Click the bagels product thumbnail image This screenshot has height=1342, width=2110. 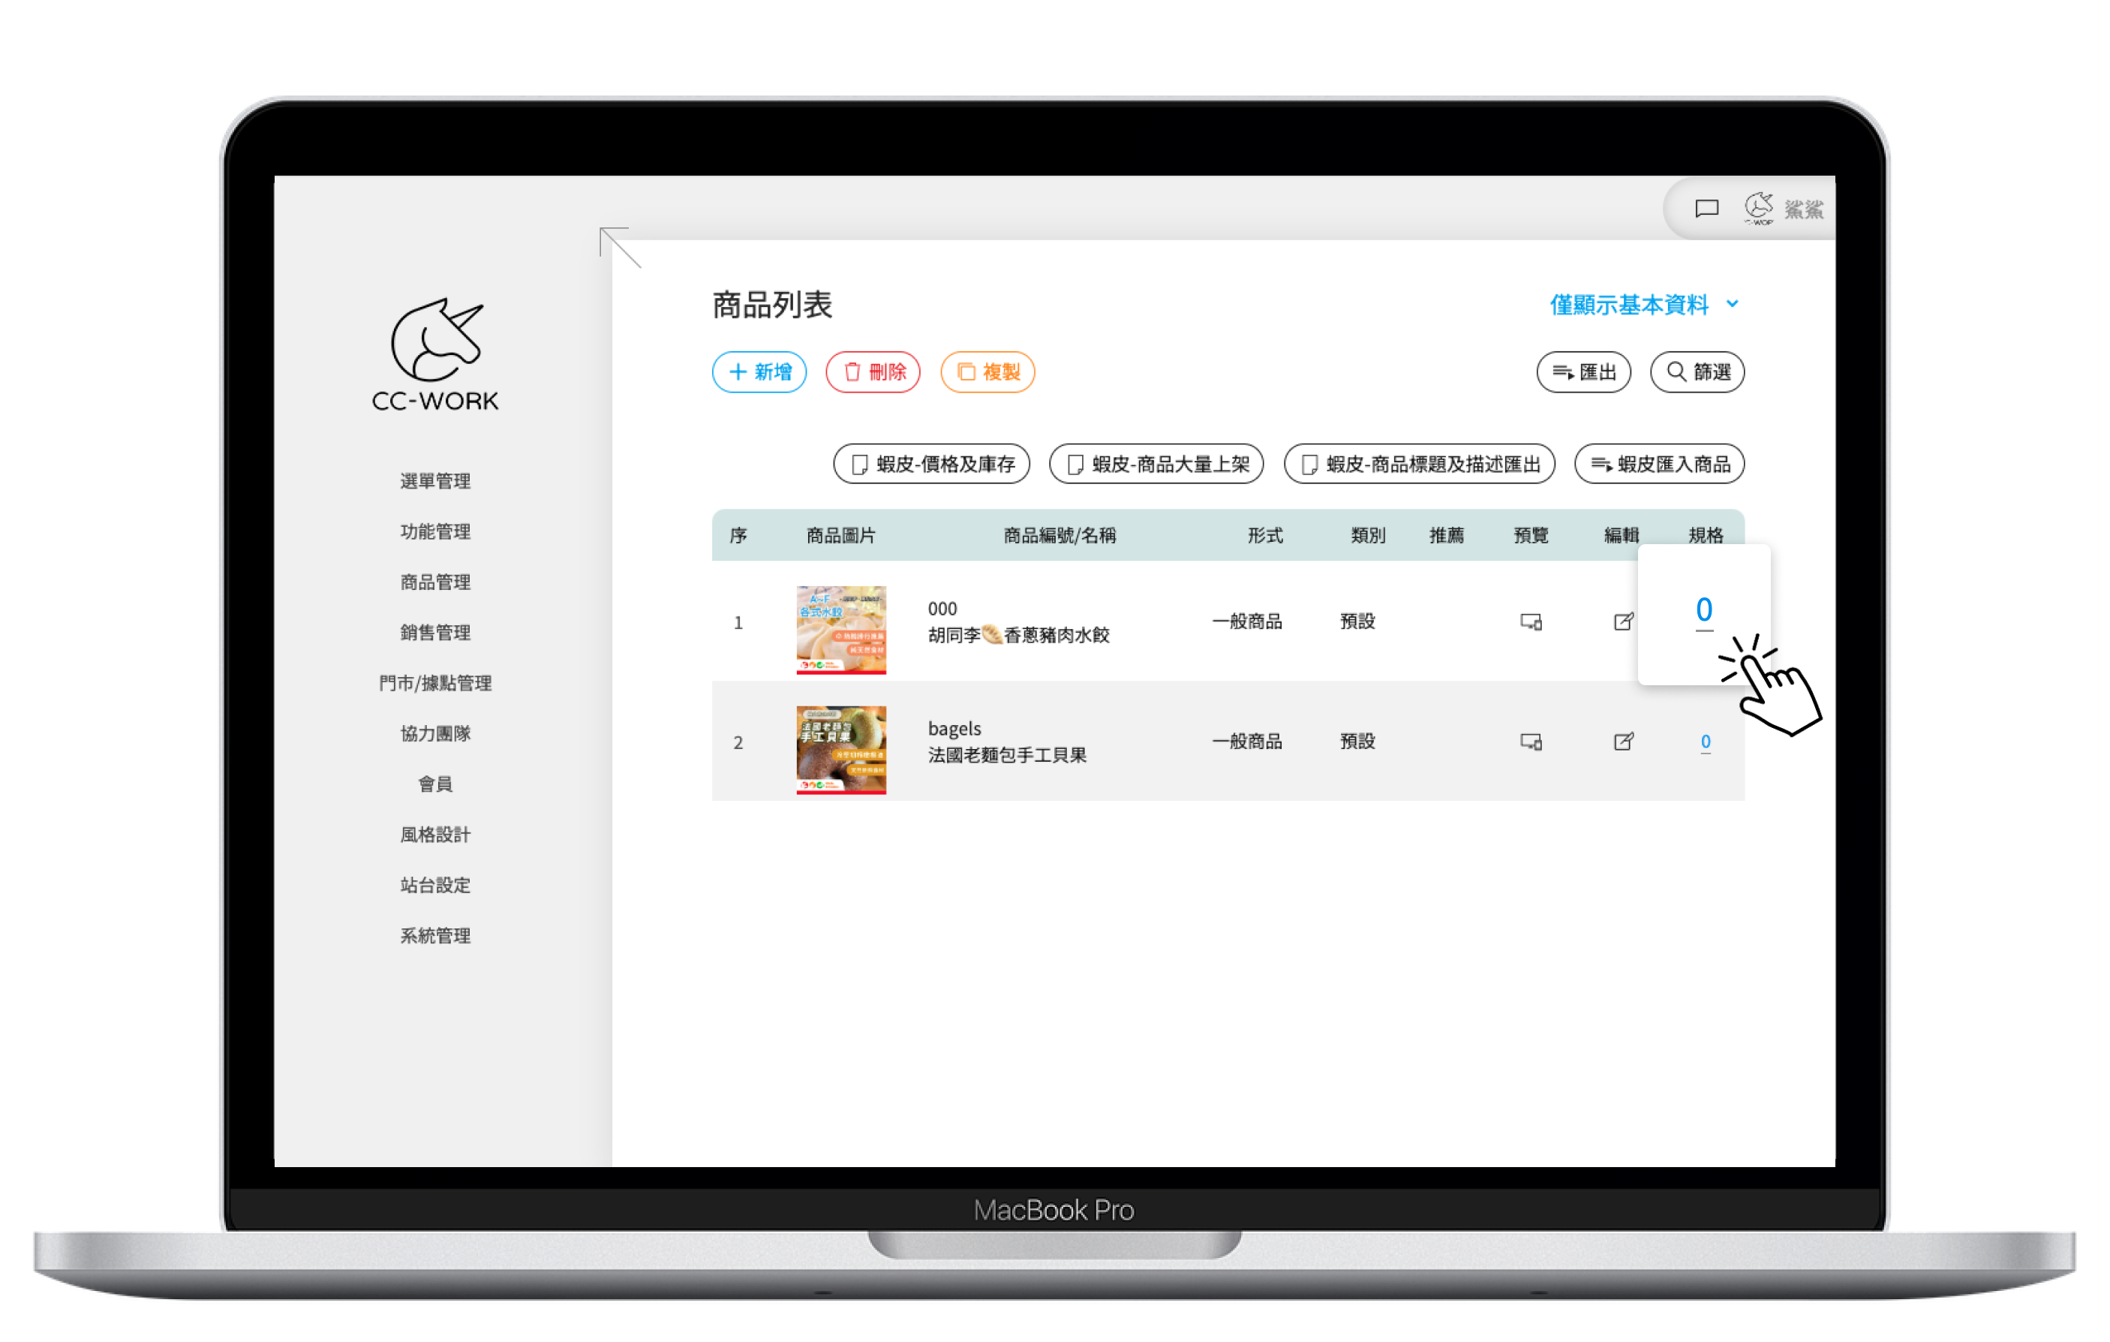pyautogui.click(x=840, y=750)
